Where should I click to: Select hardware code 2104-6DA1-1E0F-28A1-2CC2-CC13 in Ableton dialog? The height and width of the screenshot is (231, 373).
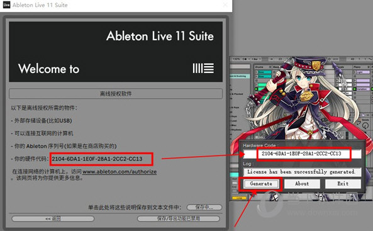click(97, 159)
